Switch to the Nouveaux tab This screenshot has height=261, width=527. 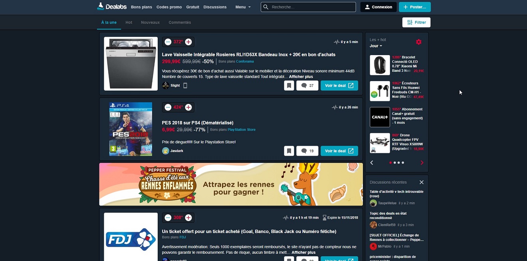(150, 22)
